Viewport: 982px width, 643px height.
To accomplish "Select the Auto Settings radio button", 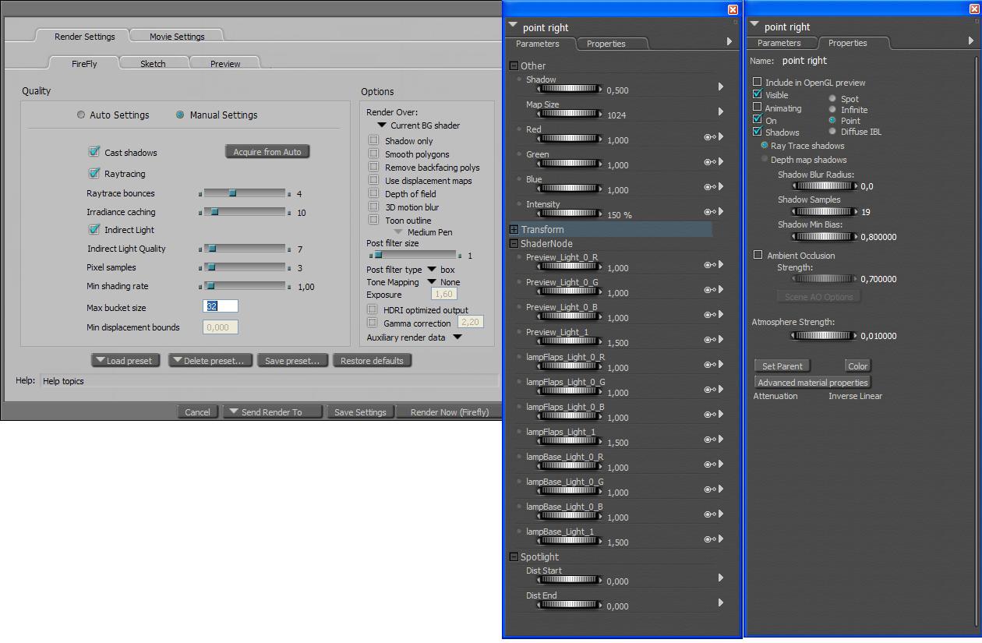I will tap(81, 115).
